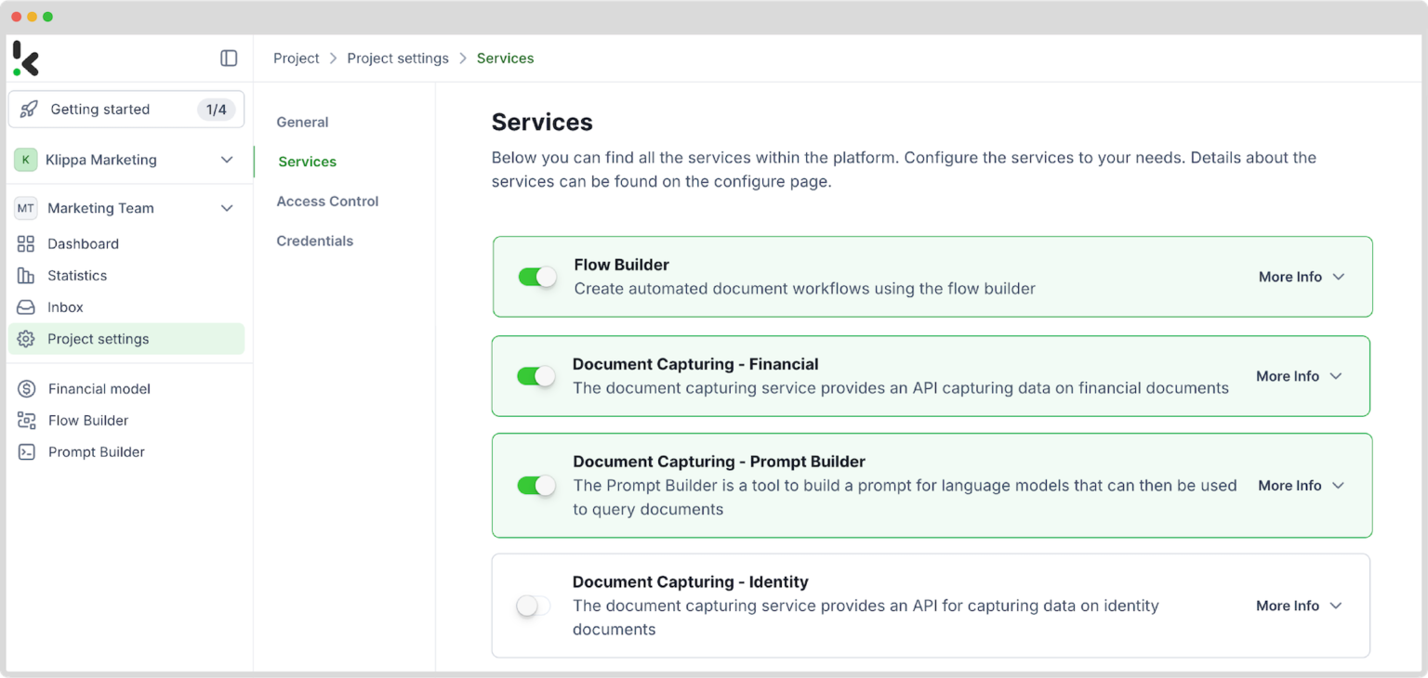Viewport: 1428px width, 678px height.
Task: Expand More Info for Document Capturing - Identity
Action: [x=1298, y=606]
